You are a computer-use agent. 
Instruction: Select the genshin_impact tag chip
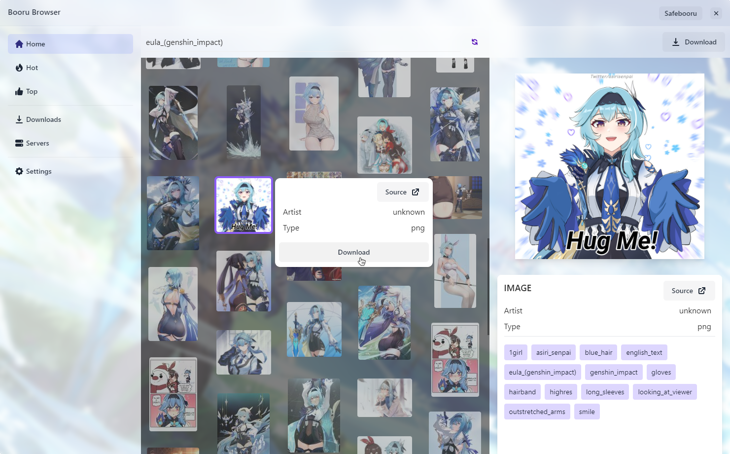(x=613, y=372)
